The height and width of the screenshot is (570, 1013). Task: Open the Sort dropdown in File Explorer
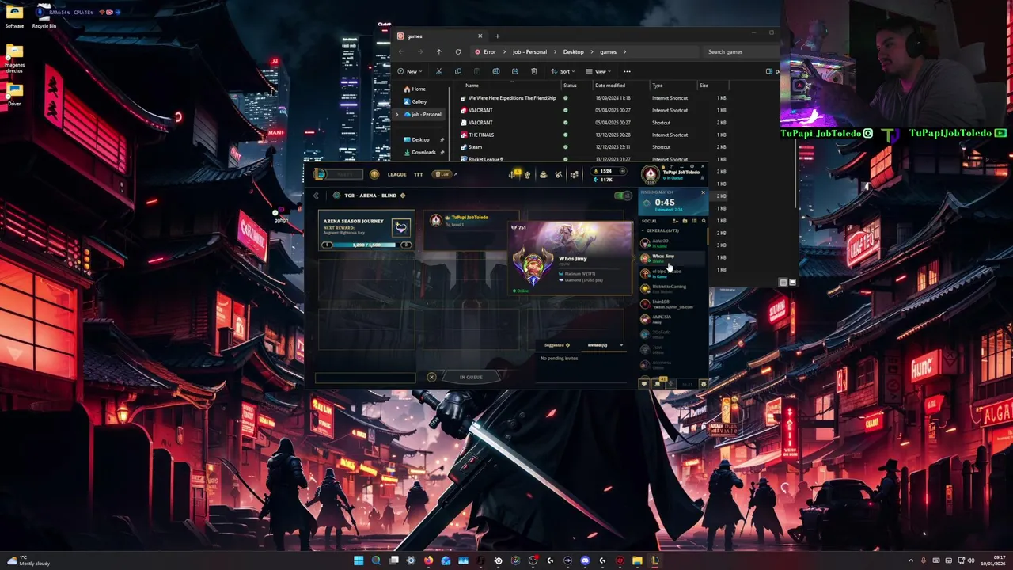pyautogui.click(x=563, y=71)
